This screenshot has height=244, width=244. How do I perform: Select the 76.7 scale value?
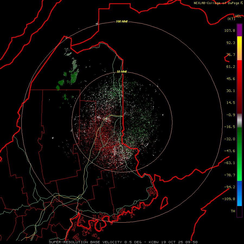tap(231, 54)
